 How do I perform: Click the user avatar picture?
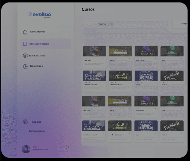26,149
